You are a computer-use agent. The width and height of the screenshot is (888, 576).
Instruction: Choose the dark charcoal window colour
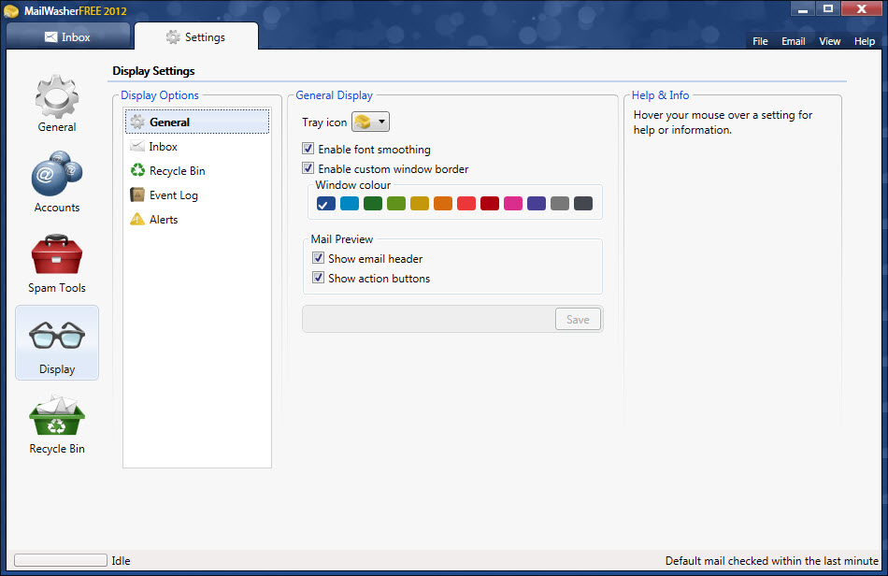(x=583, y=203)
